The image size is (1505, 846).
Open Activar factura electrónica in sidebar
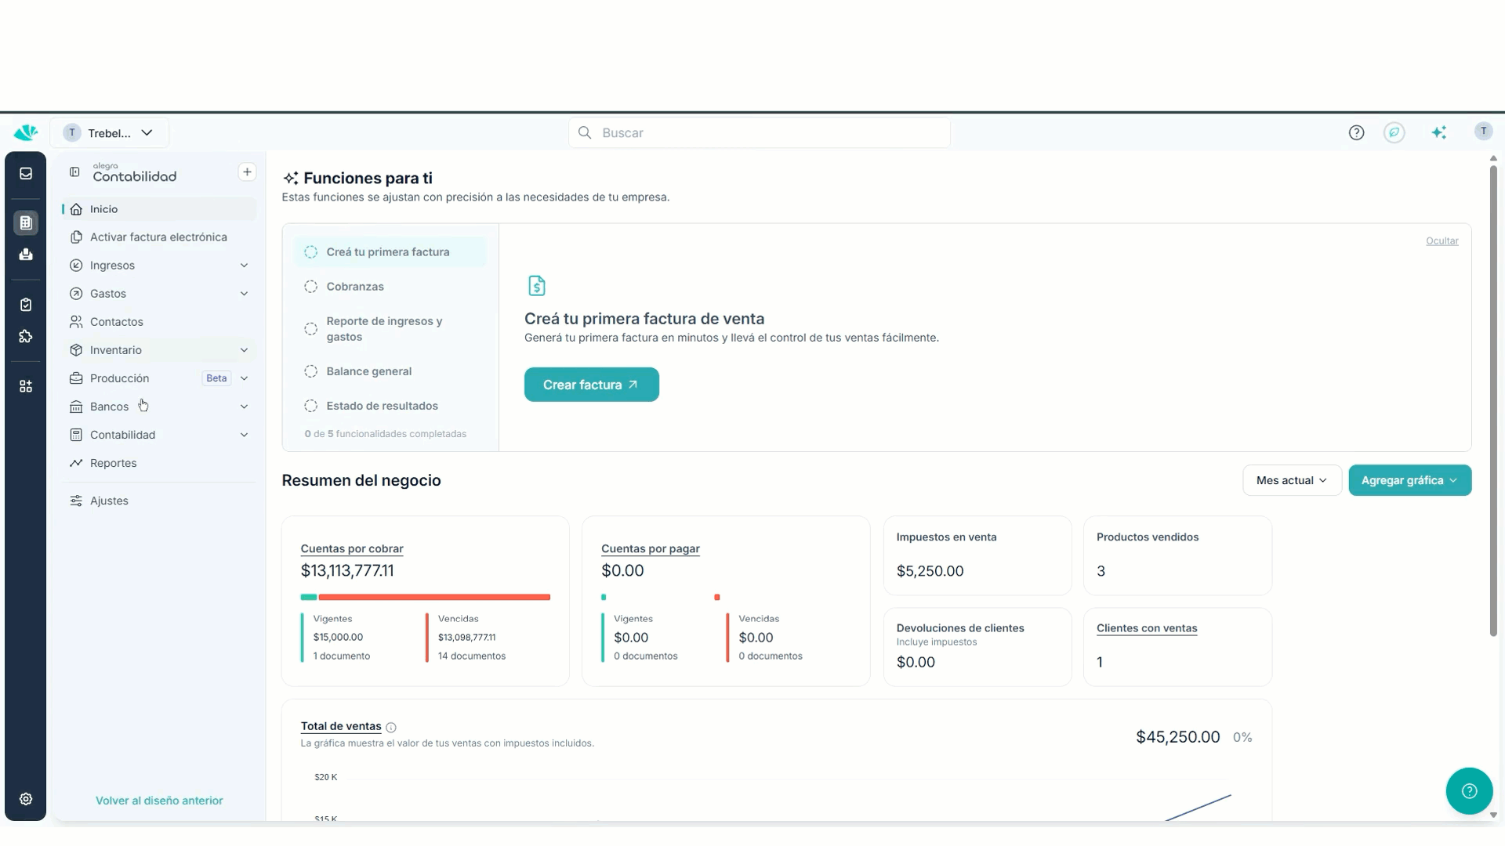[159, 237]
